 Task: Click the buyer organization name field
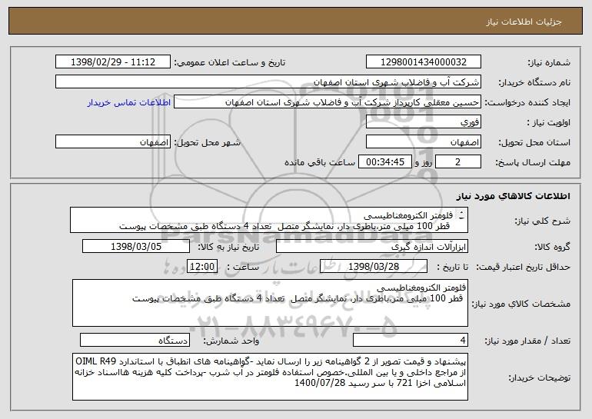coord(268,82)
